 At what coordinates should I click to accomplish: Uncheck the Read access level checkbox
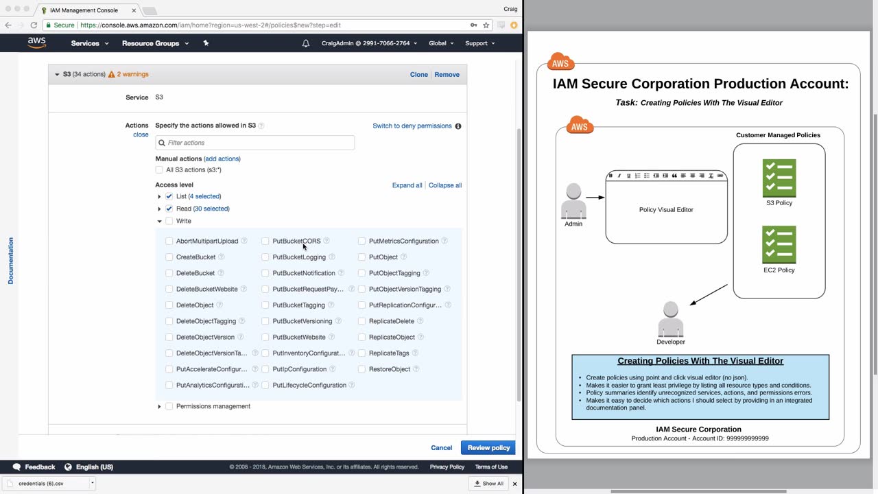(x=169, y=209)
